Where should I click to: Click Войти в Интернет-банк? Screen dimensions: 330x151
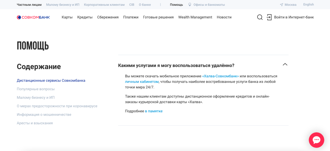point(294,17)
